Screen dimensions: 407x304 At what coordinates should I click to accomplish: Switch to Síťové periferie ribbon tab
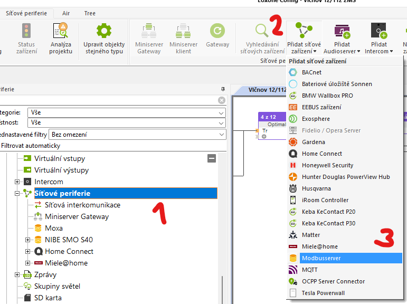point(26,13)
